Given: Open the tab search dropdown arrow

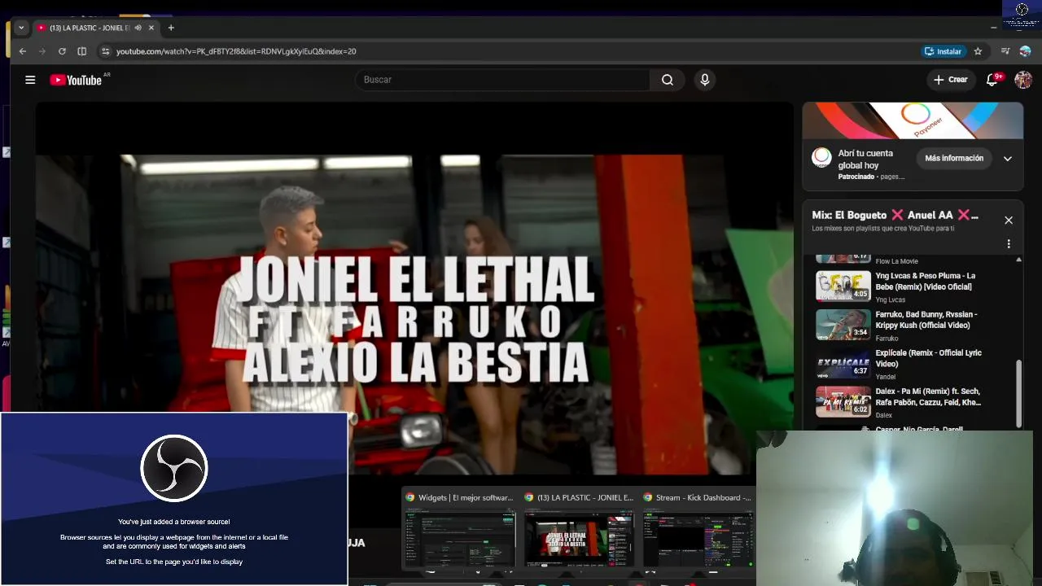Looking at the screenshot, I should tap(21, 28).
